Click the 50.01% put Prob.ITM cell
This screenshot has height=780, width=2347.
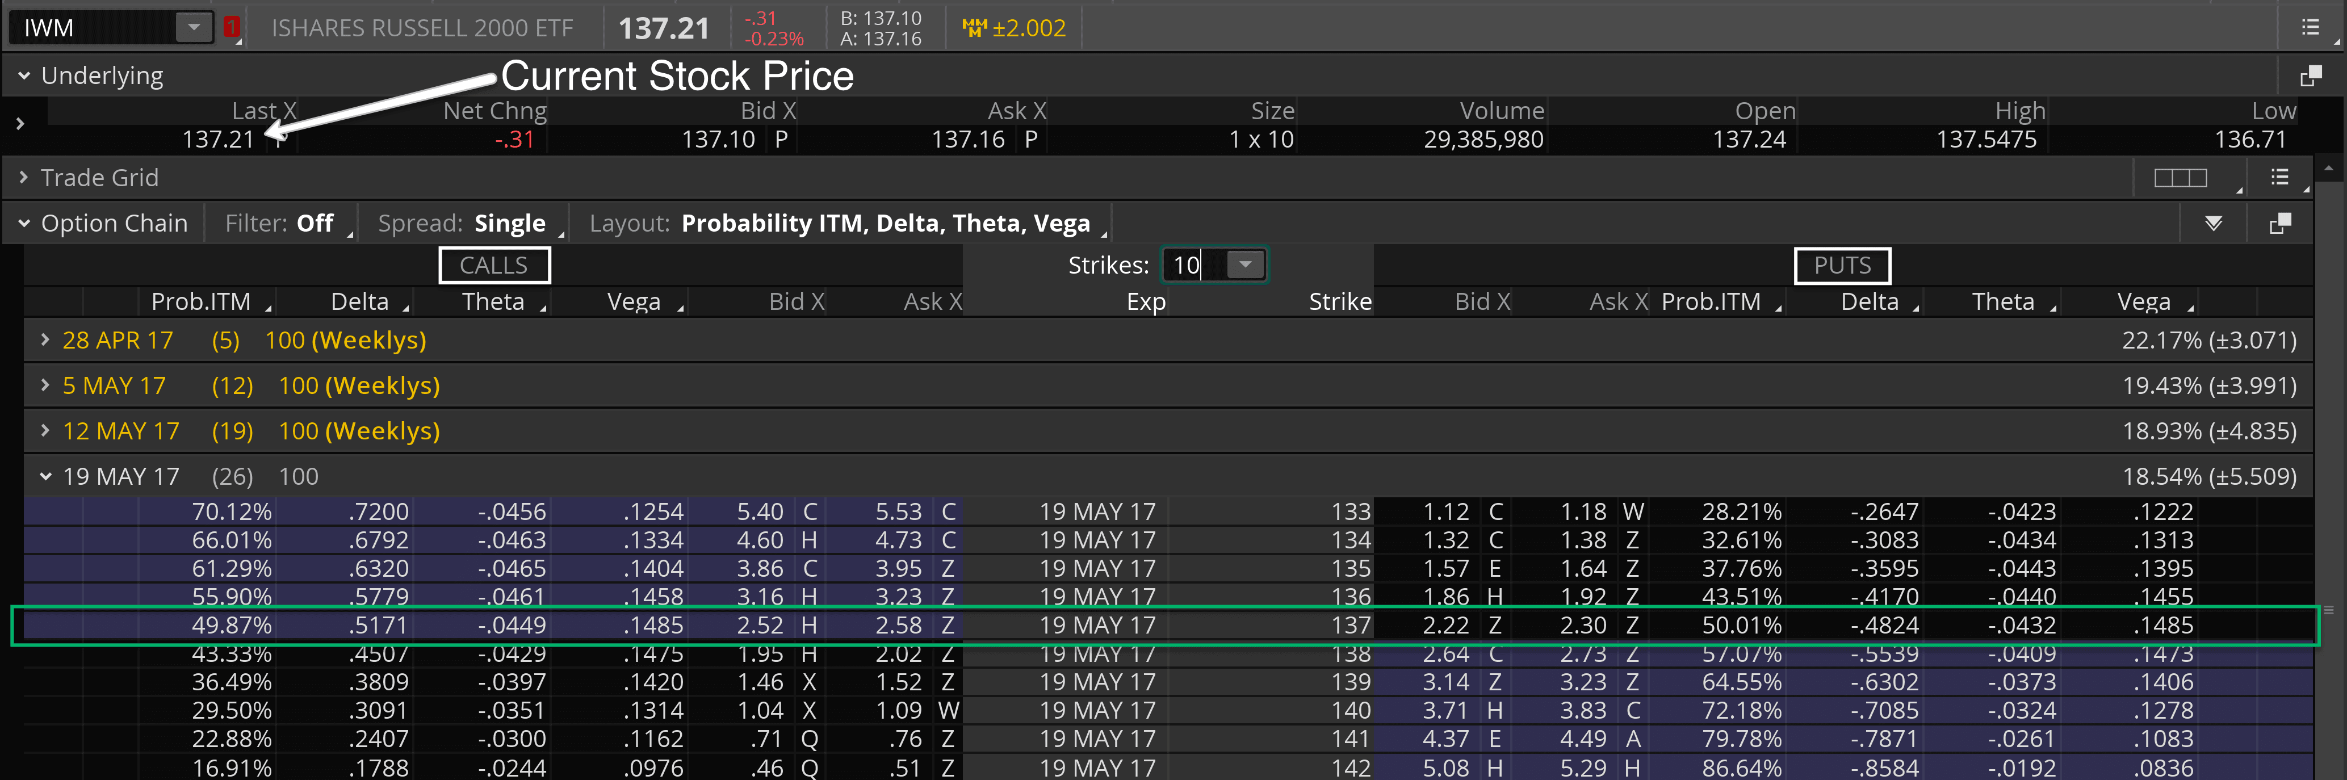pos(1741,625)
